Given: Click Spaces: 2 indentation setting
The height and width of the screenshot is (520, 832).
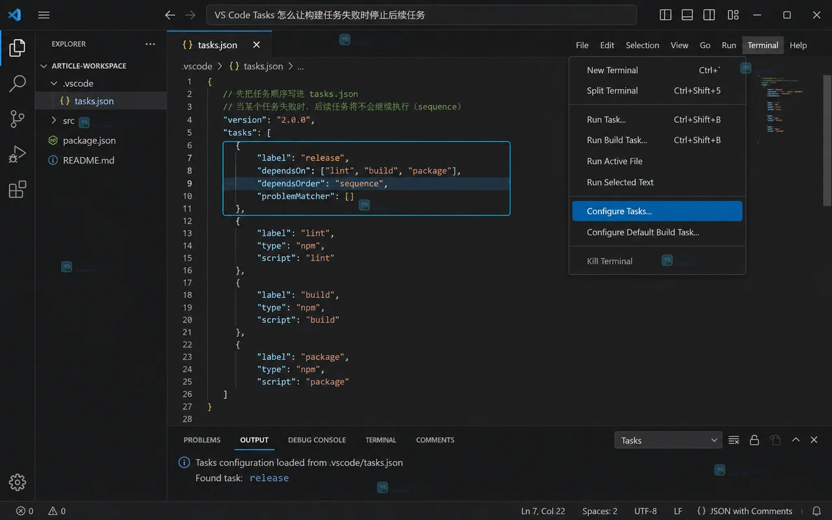Looking at the screenshot, I should [600, 511].
